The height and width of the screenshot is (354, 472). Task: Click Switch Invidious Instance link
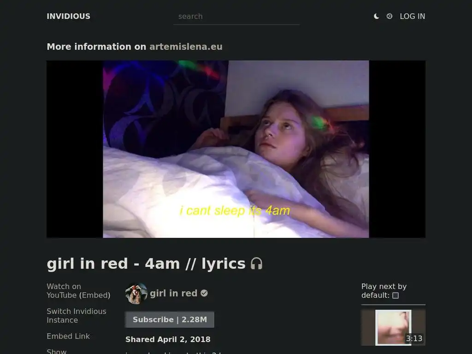77,316
